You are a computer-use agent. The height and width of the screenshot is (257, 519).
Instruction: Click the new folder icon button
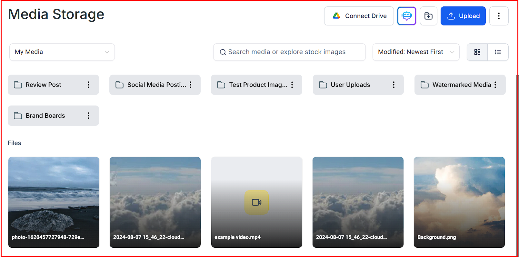coord(428,16)
